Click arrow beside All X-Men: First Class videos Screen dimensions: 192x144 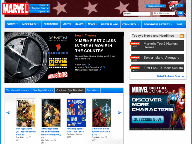coord(104,67)
